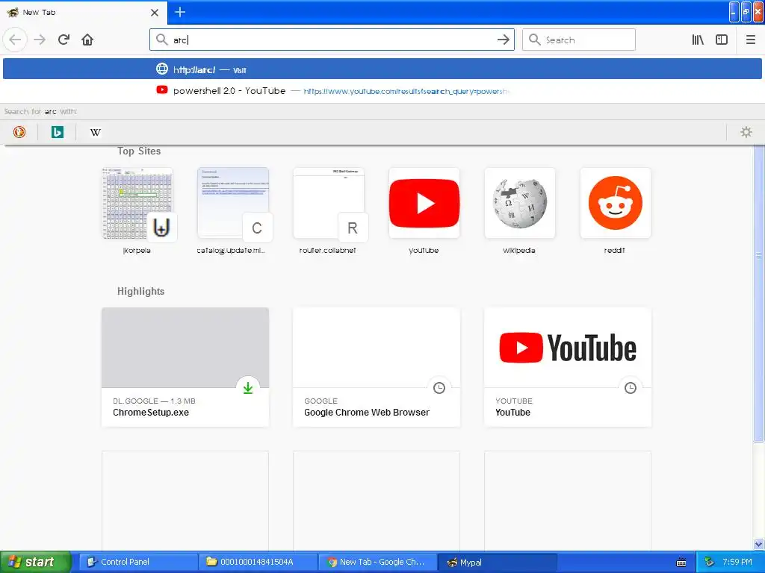Viewport: 765px width, 573px height.
Task: Click the network tray icon near clock
Action: pos(710,562)
